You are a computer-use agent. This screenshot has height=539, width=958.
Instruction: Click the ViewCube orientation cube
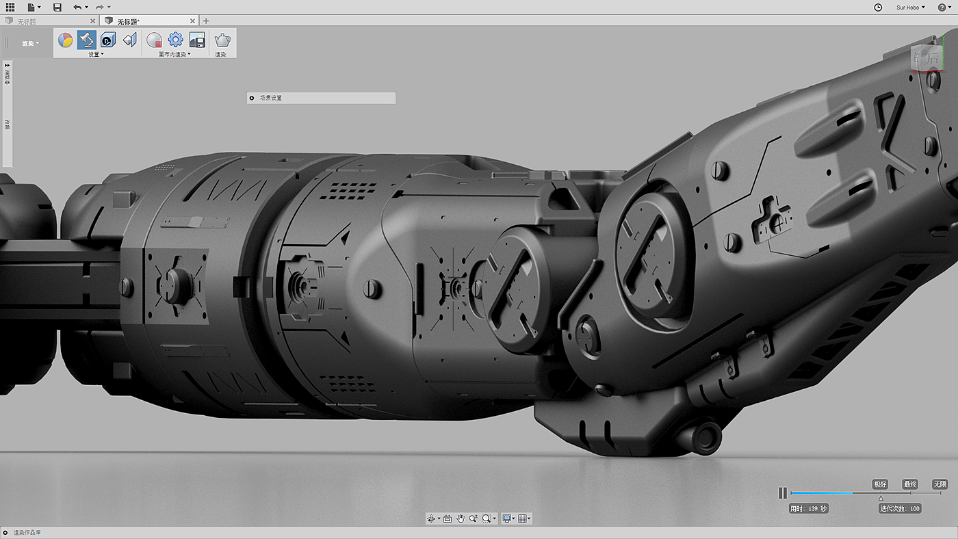[x=929, y=58]
